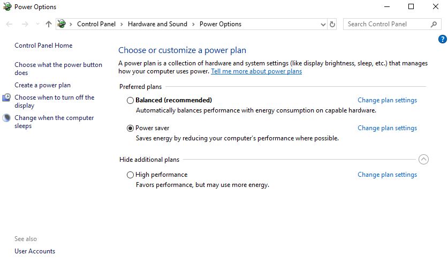Viewport: 448px width, 263px height.
Task: Click the Search Control Panel field
Action: pos(386,24)
